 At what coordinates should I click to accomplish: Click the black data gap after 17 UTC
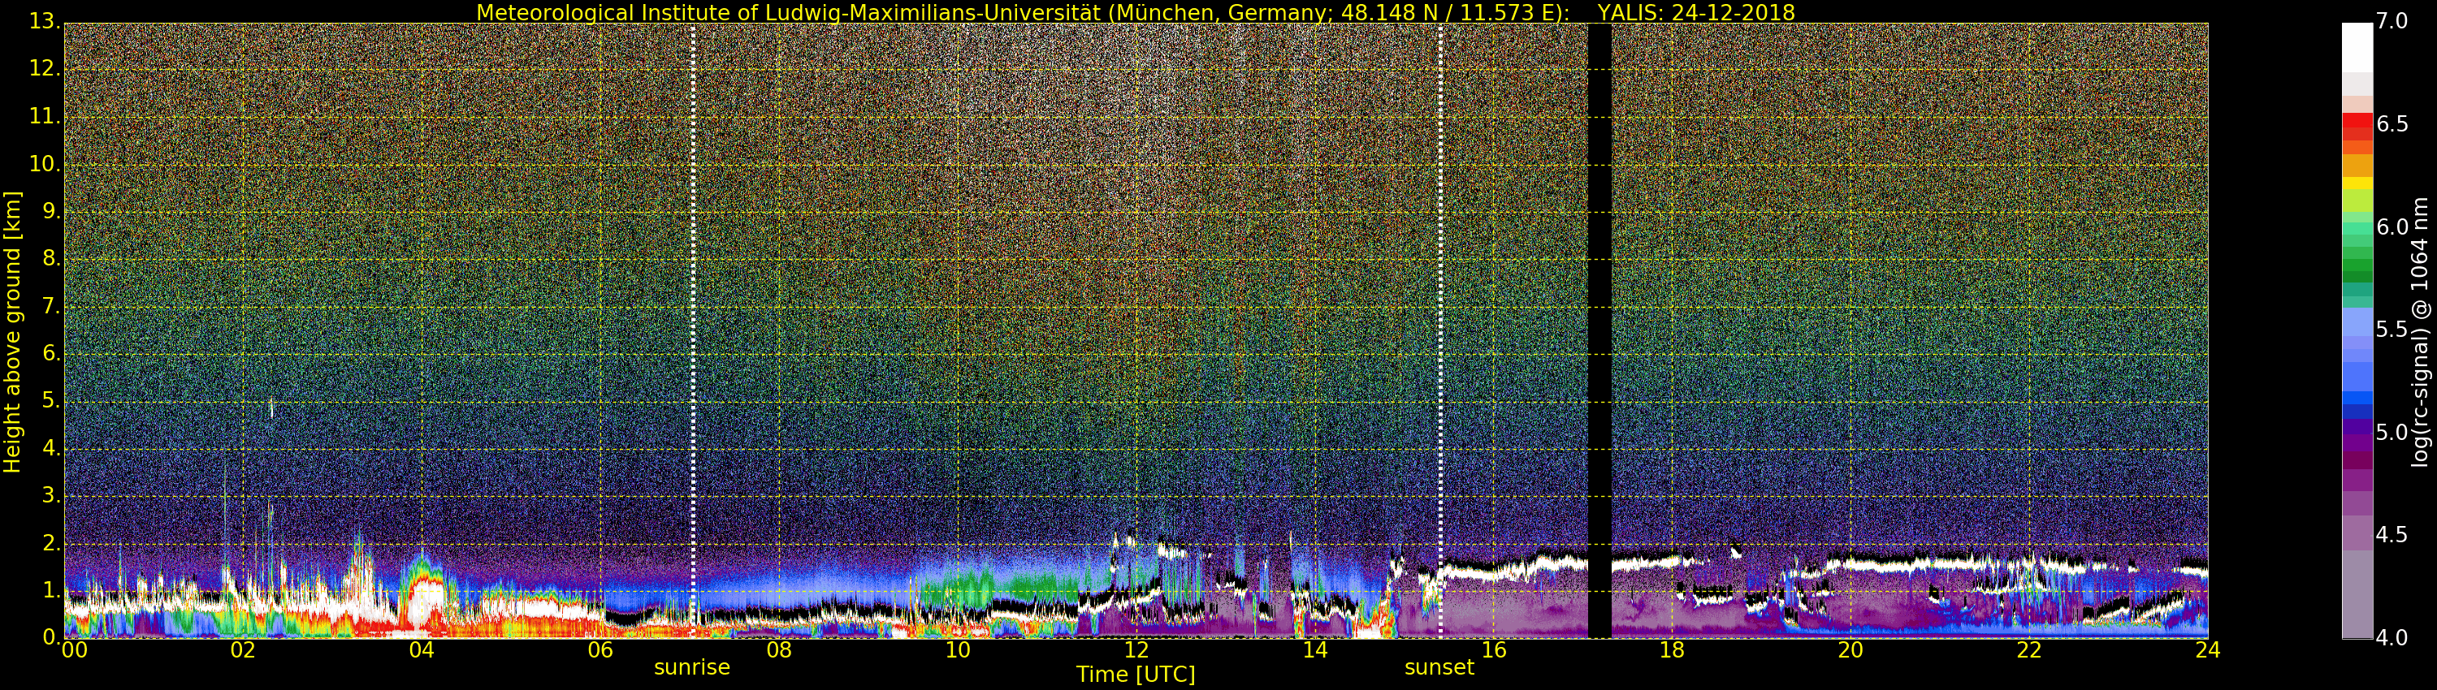(1599, 331)
